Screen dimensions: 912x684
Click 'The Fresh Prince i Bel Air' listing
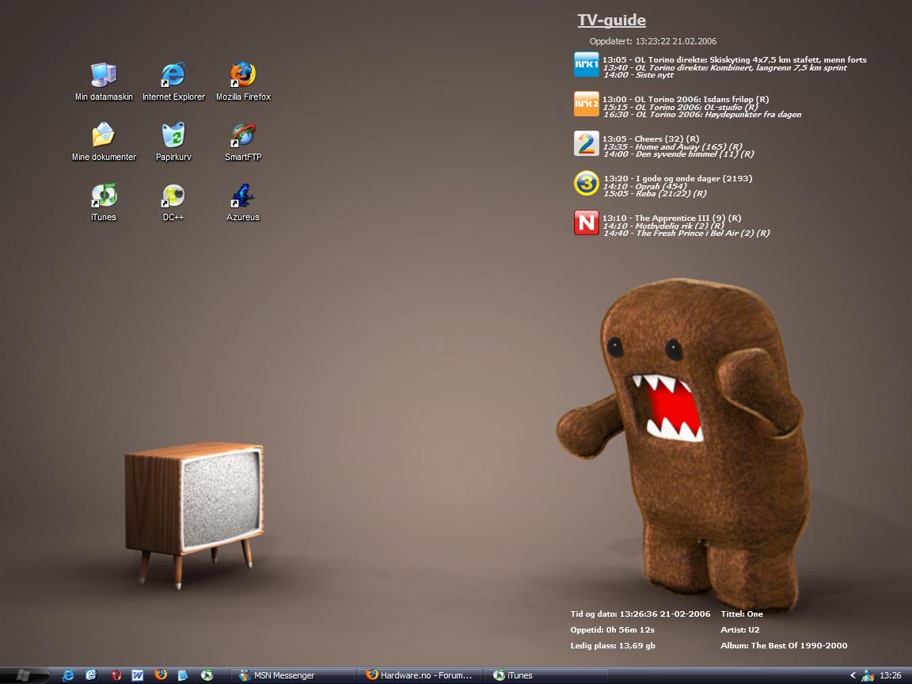tap(686, 234)
